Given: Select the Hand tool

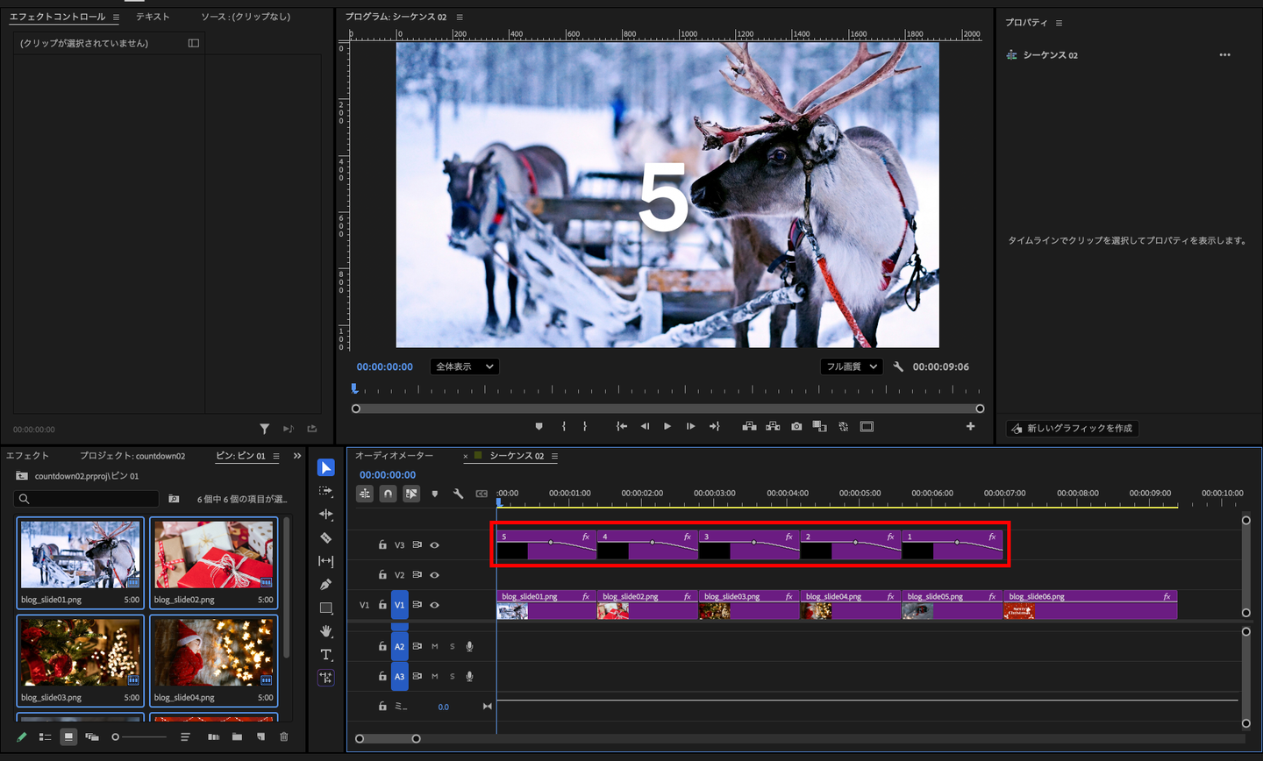Looking at the screenshot, I should (325, 631).
